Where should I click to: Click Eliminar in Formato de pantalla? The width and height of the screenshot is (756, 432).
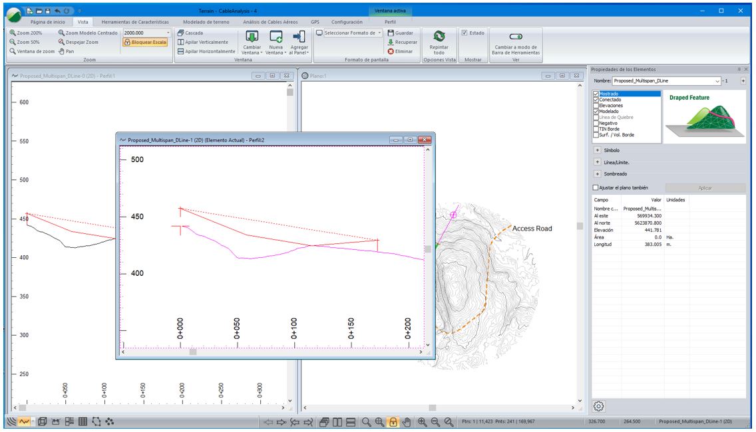click(x=400, y=51)
